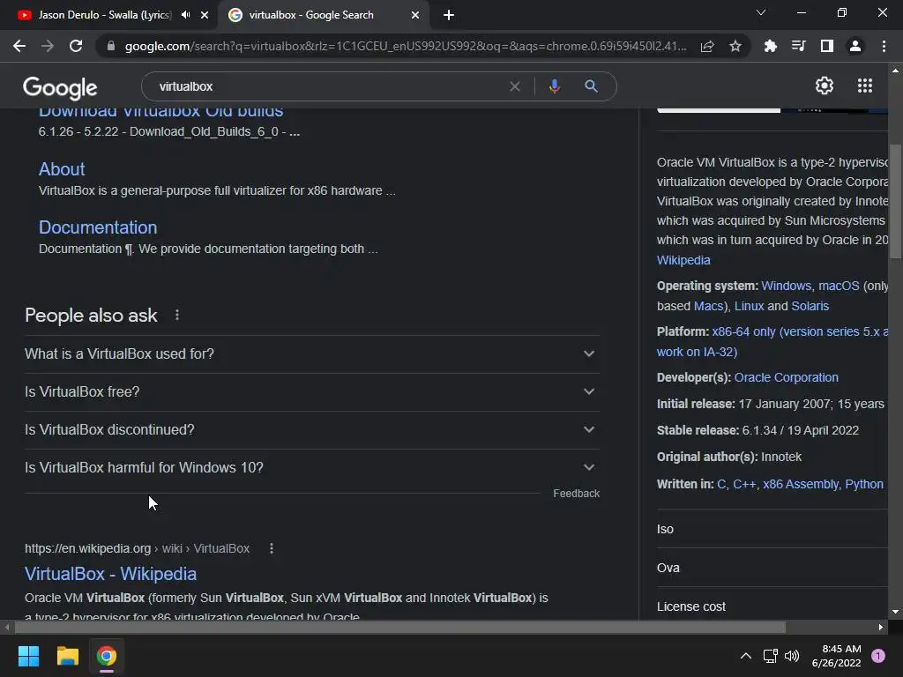Expand Is VirtualBox harmful for Windows 10
The width and height of the screenshot is (903, 677).
point(312,467)
